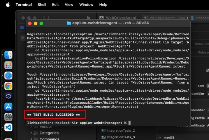
Task: Collapse the macOS section disclosure arrow
Action: coord(159,137)
